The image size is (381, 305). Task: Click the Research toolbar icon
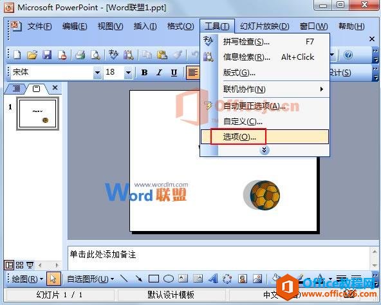click(x=129, y=55)
